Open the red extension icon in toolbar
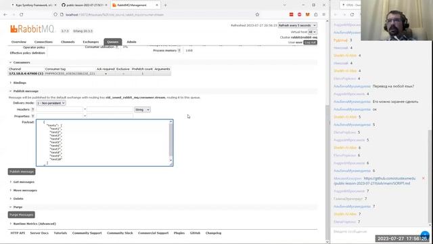 (291, 14)
